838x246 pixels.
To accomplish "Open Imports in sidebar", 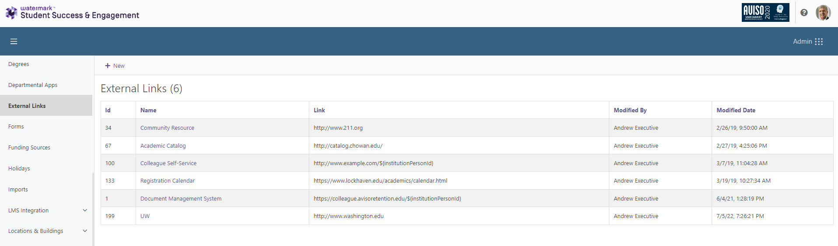I will tap(18, 190).
